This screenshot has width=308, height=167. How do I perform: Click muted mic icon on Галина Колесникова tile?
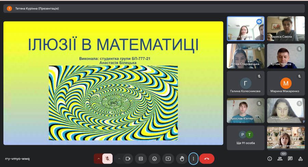click(259, 76)
